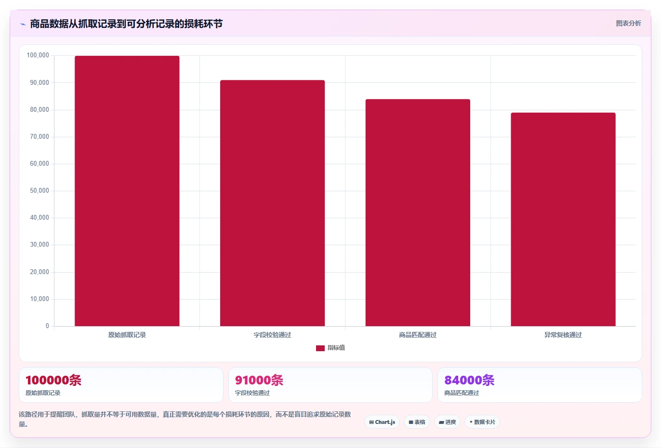Click the x-axis label 商品匹配通过
Viewport: 661px width, 448px height.
[x=418, y=335]
